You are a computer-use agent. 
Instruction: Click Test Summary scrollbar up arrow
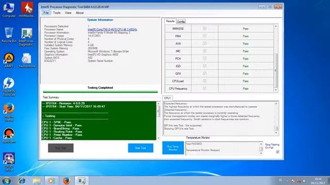(158, 104)
